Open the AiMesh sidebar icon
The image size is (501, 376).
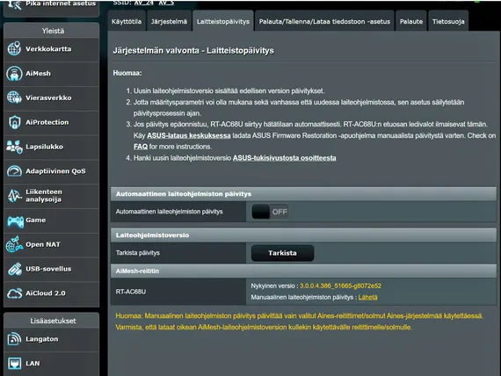click(14, 73)
